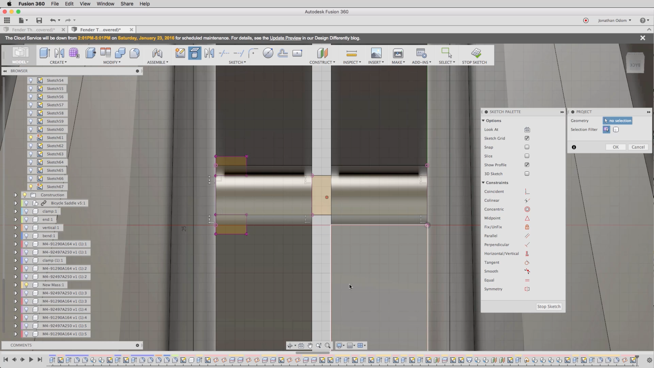
Task: Open the Window menu
Action: 105,4
